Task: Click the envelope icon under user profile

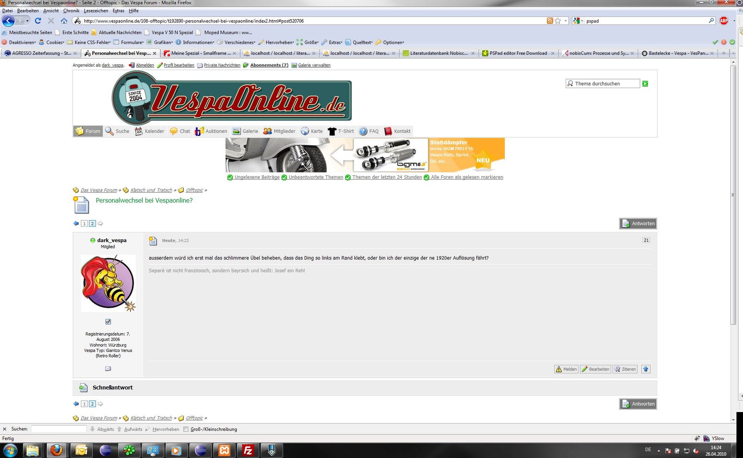Action: tap(108, 368)
